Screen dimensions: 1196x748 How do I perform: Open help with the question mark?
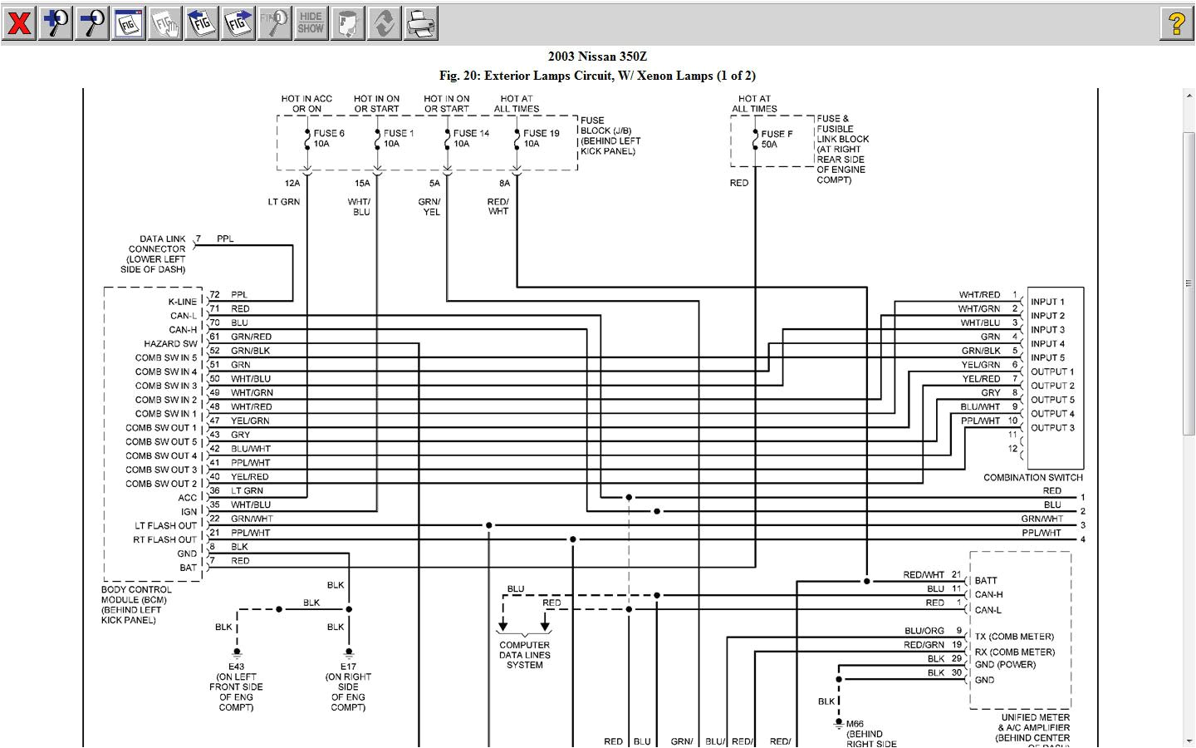(1176, 23)
